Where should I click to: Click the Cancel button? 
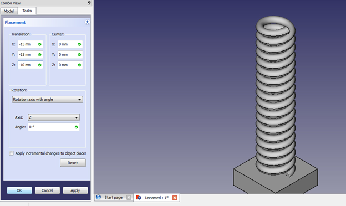tap(47, 190)
